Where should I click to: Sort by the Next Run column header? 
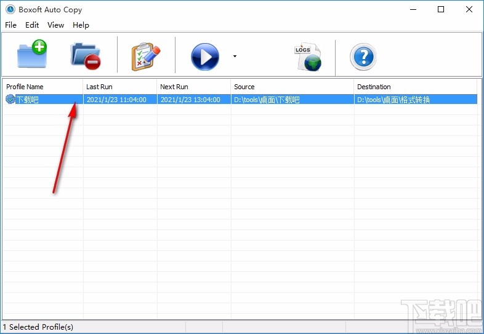point(194,87)
